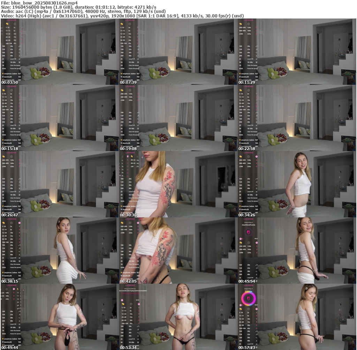The width and height of the screenshot is (357, 350).
Task: Click the 00:42:05 timestamp label
Action: point(129,281)
